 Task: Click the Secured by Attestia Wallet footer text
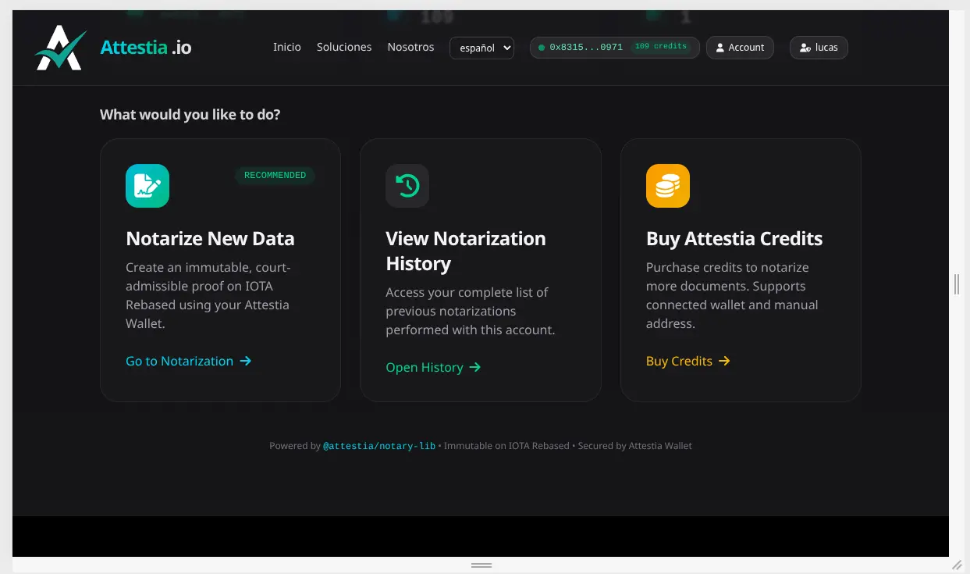635,446
